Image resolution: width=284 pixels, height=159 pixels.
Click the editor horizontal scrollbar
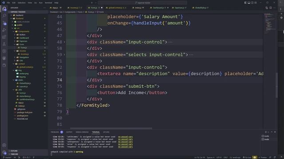coord(111,129)
